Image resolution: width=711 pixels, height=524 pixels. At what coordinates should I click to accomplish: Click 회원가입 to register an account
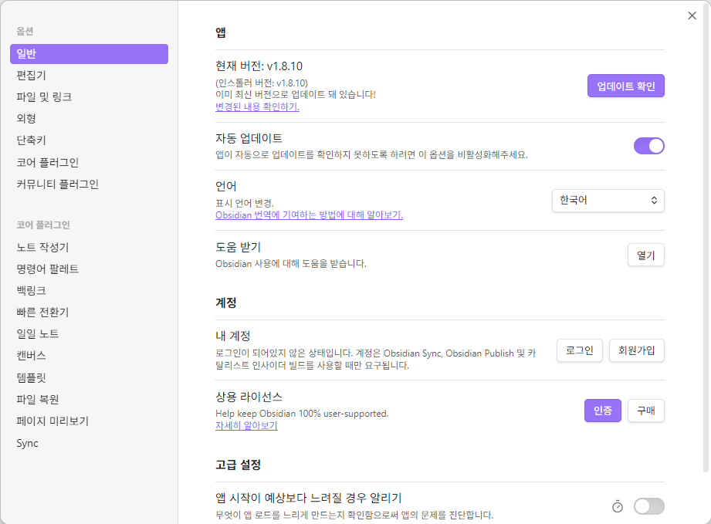point(636,350)
